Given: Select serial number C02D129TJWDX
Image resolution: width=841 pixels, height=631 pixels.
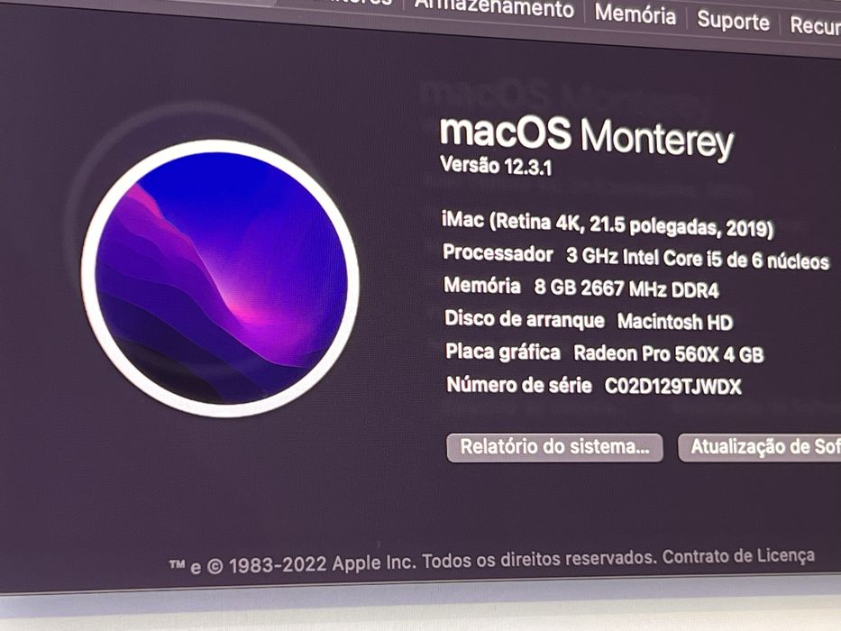Looking at the screenshot, I should tap(673, 386).
